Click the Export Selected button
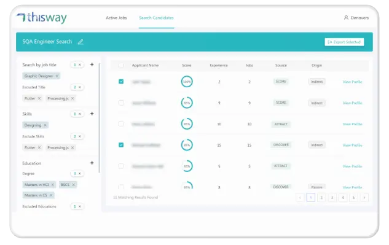The height and width of the screenshot is (245, 389). click(x=344, y=42)
